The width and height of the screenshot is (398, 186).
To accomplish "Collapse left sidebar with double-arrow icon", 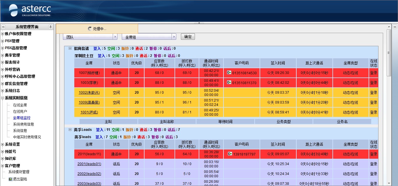I will pyautogui.click(x=3, y=27).
